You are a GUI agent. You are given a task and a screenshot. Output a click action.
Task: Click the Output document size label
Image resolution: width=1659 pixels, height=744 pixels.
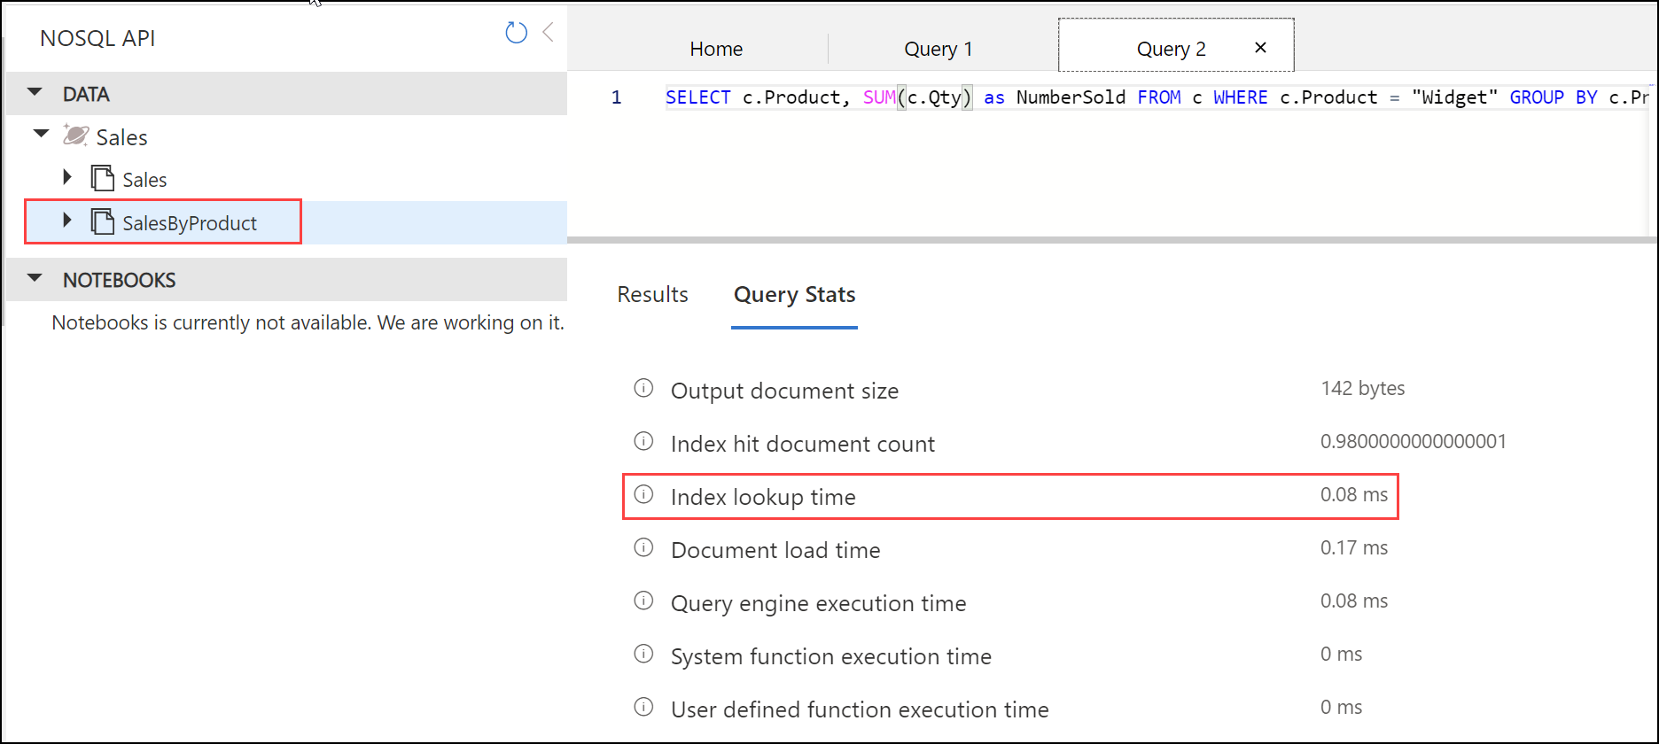[x=784, y=391]
